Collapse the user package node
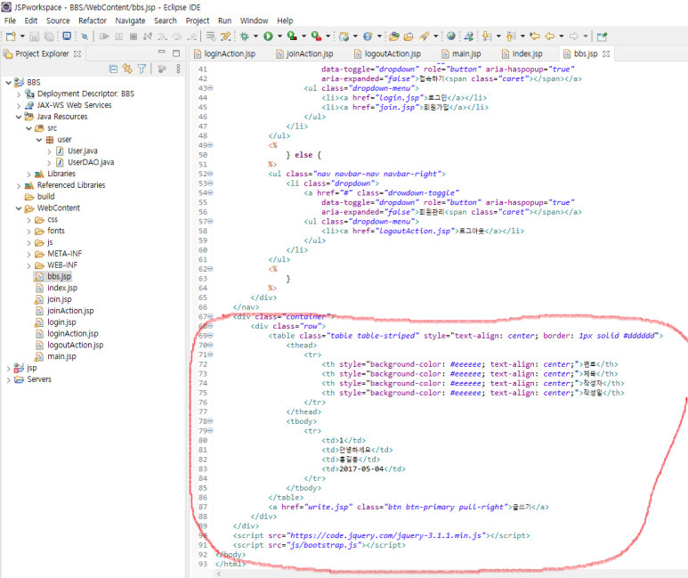The image size is (688, 578). click(39, 140)
